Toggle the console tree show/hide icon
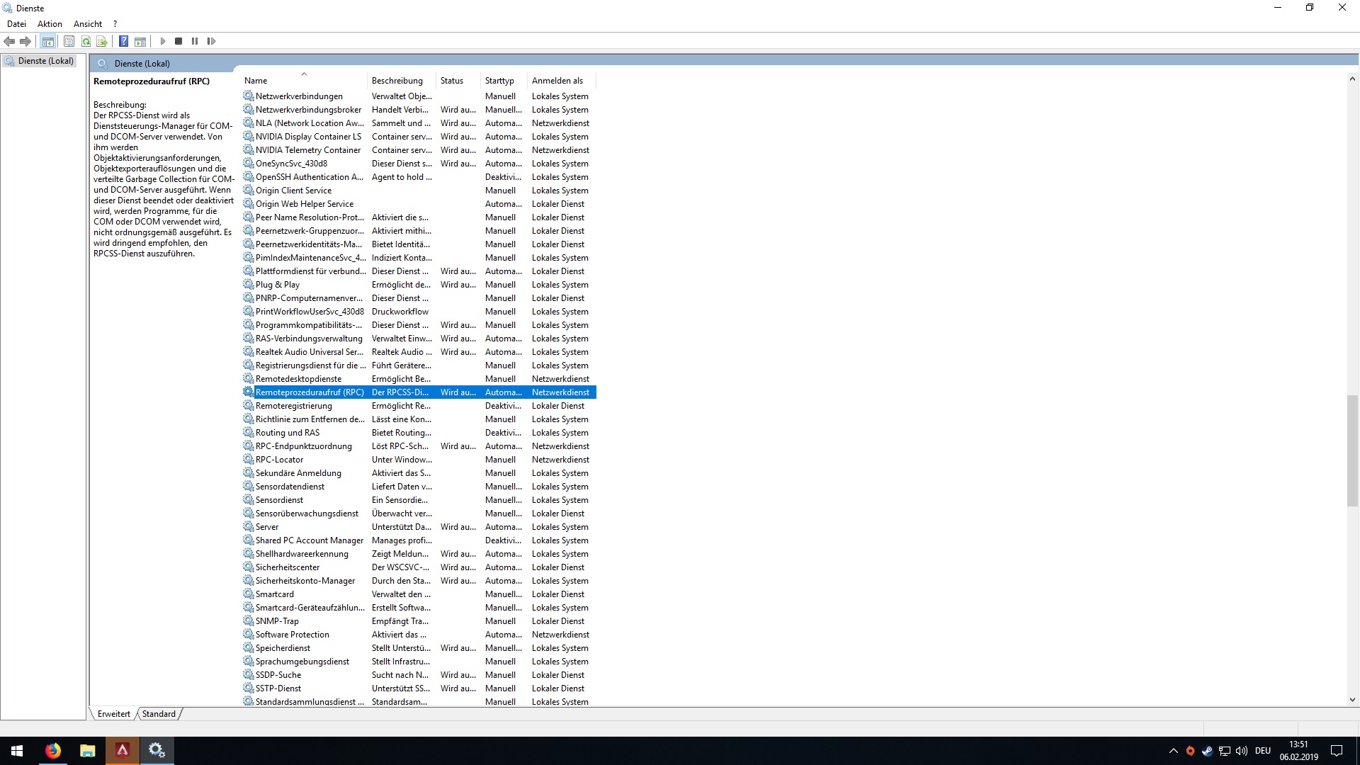 (47, 41)
